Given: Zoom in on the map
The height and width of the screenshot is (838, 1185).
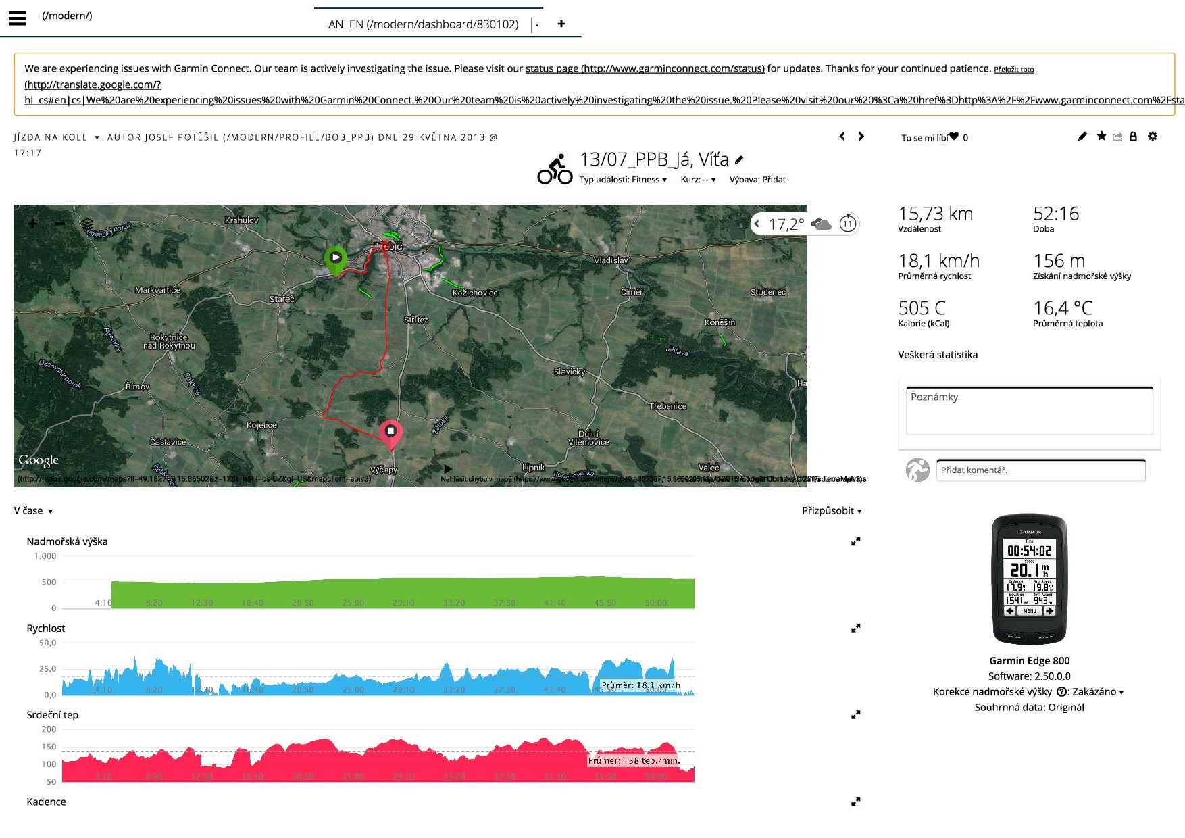Looking at the screenshot, I should (32, 223).
